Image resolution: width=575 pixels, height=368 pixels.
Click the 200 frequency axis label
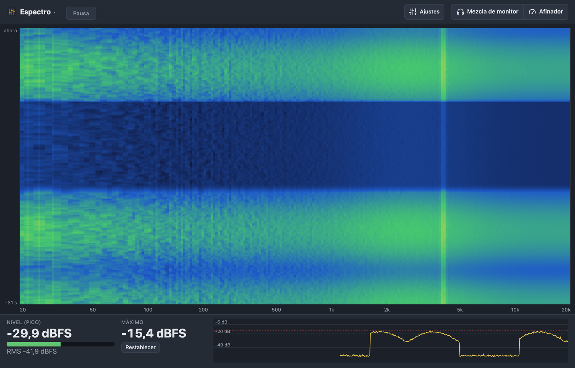pos(203,310)
